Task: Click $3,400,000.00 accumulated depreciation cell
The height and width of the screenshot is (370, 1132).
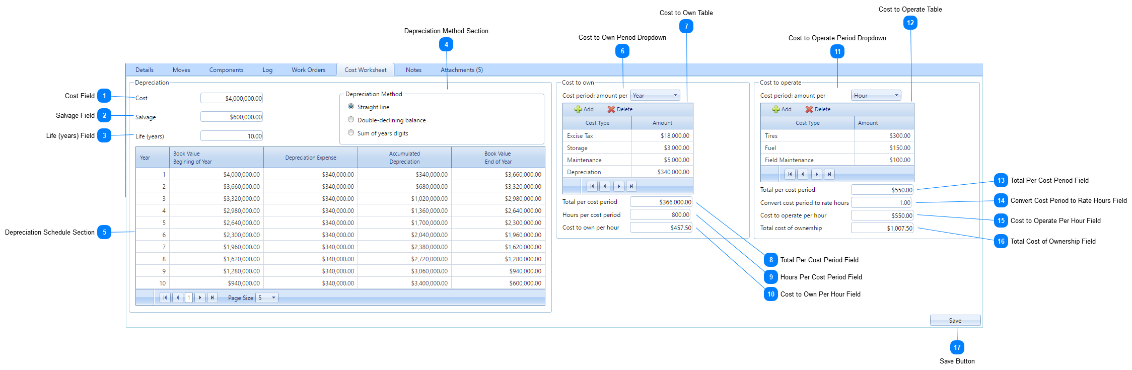Action: pos(404,283)
